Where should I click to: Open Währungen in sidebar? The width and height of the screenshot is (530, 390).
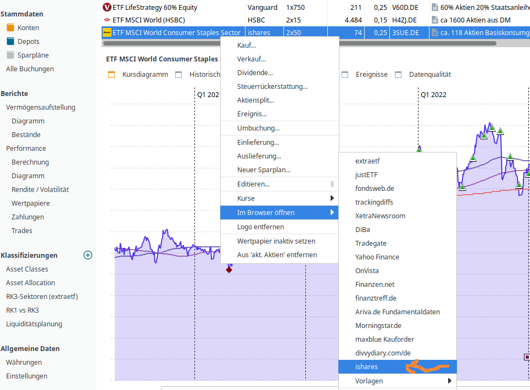[24, 363]
